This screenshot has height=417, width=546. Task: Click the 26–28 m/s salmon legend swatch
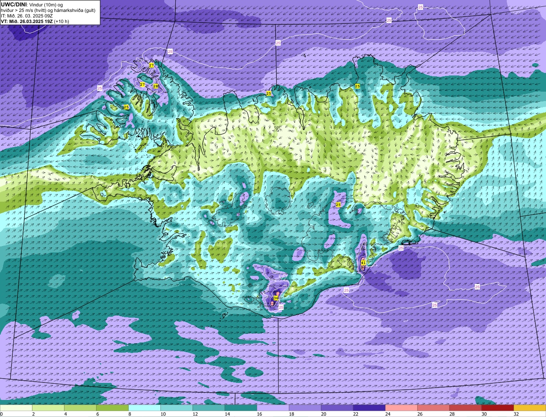click(433, 408)
